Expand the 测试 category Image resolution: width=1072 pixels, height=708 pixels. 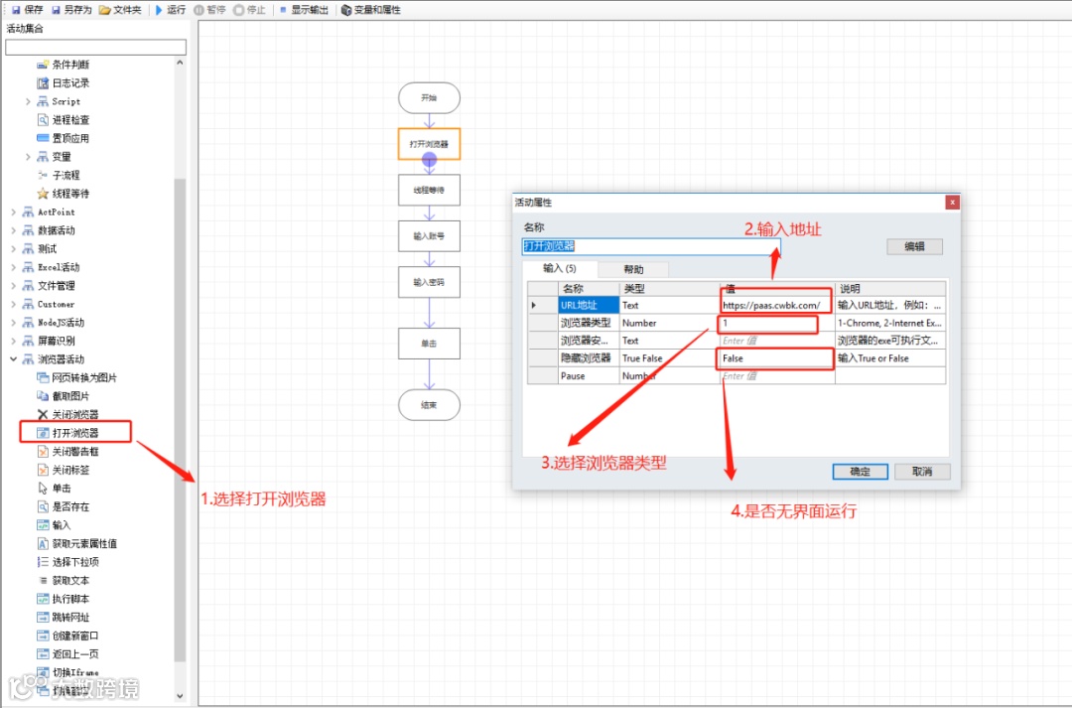[14, 249]
